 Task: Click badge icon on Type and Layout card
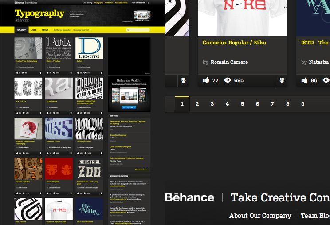coord(71,153)
